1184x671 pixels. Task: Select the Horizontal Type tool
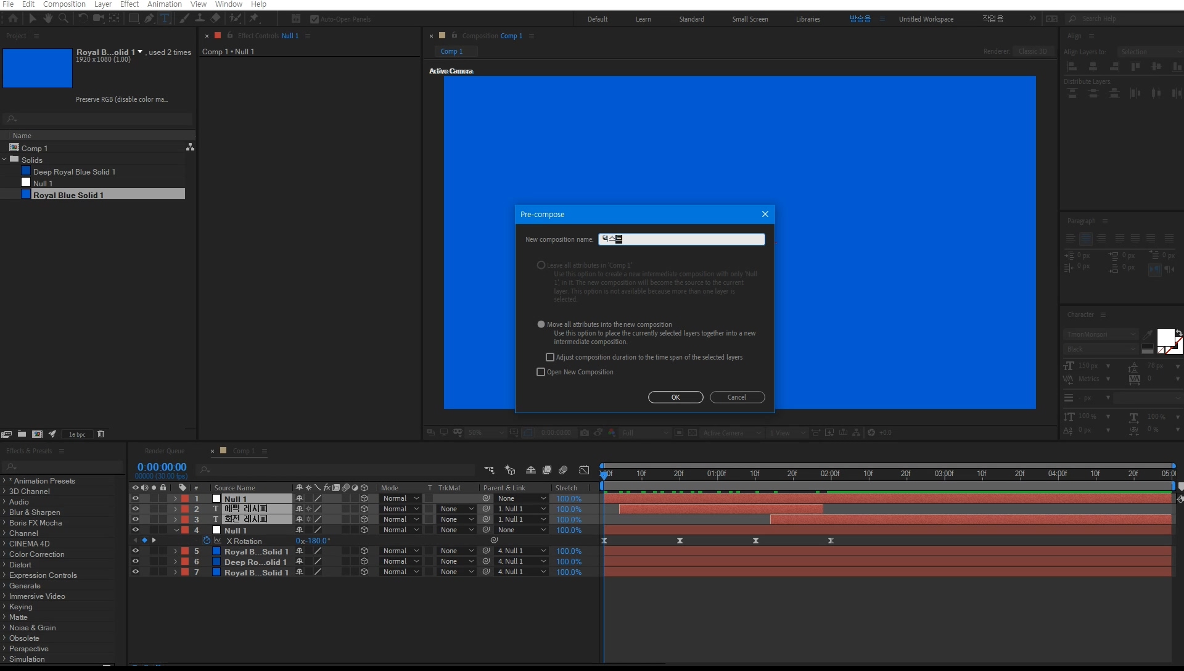click(x=165, y=19)
